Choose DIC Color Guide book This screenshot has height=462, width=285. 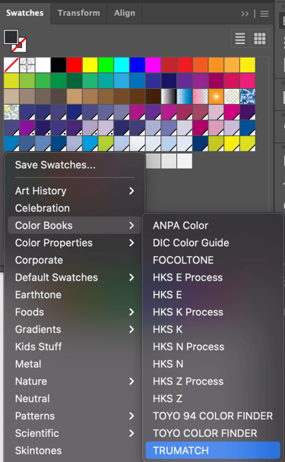pos(213,243)
